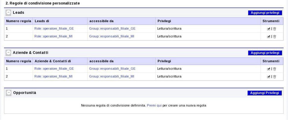Delete Leads rule 1 with trash icon

coord(274,29)
